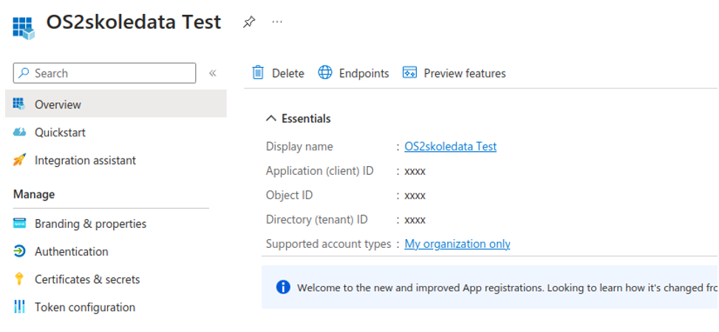Click the Delete trash can icon
Viewport: 719px width, 332px height.
258,73
